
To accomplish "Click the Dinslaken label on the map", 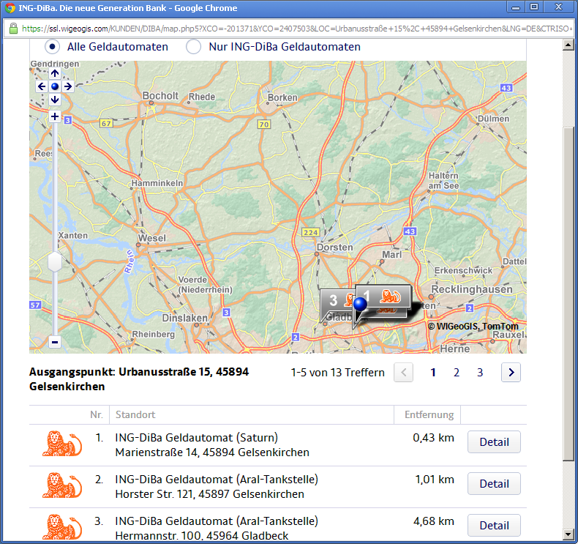I will pos(184,318).
